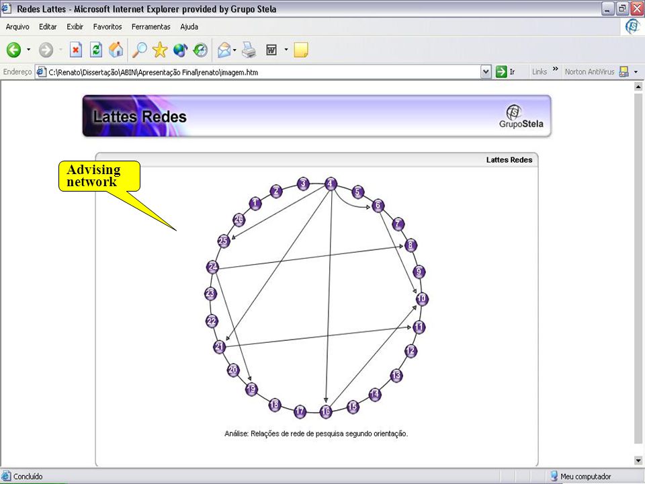Click the Norton AntiVirus icon
This screenshot has width=645, height=484.
point(623,72)
